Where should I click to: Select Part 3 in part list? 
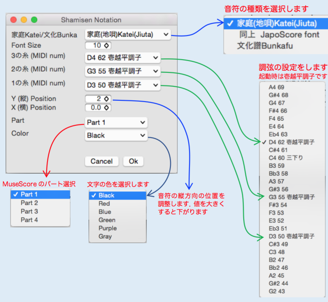coord(29,211)
